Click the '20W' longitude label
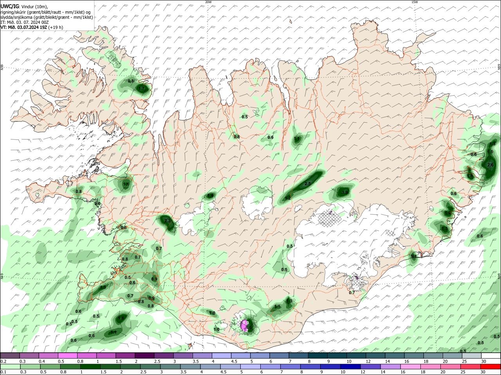Image resolution: width=501 pixels, height=375 pixels. pyautogui.click(x=208, y=2)
